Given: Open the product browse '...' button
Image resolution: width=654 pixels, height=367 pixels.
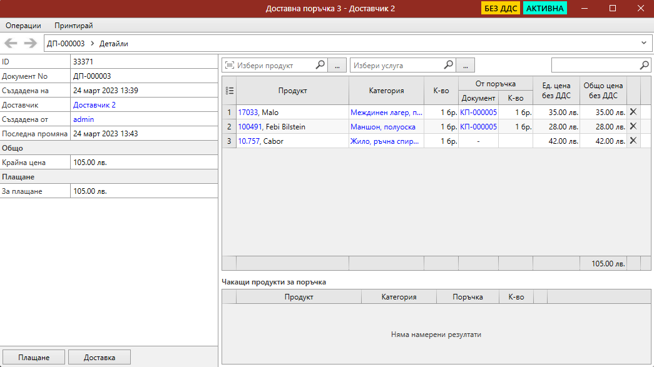Looking at the screenshot, I should [x=337, y=66].
